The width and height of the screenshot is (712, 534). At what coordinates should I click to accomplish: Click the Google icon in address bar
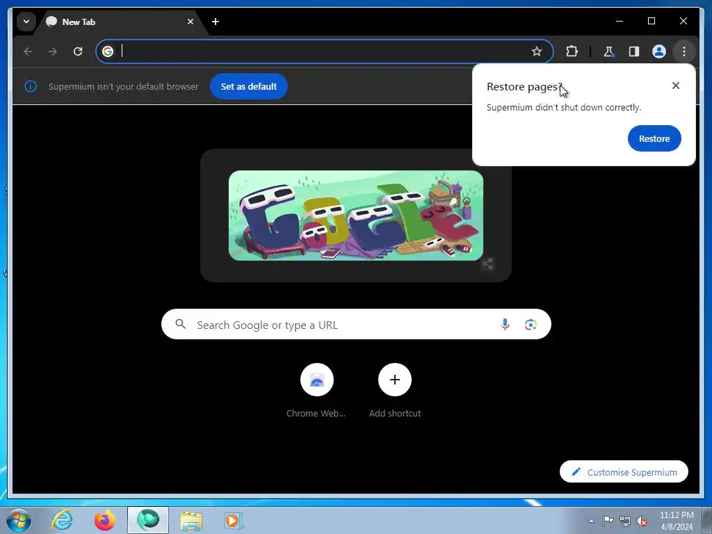click(x=108, y=51)
